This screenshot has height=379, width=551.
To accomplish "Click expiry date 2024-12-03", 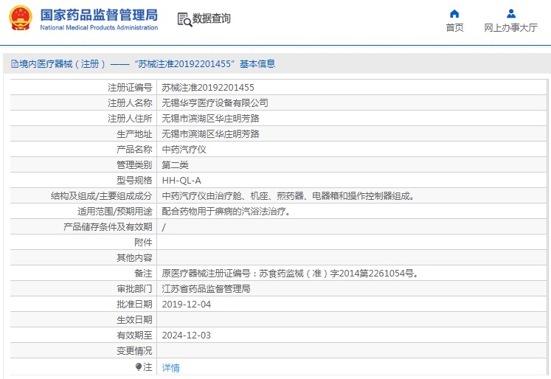I will [x=186, y=335].
